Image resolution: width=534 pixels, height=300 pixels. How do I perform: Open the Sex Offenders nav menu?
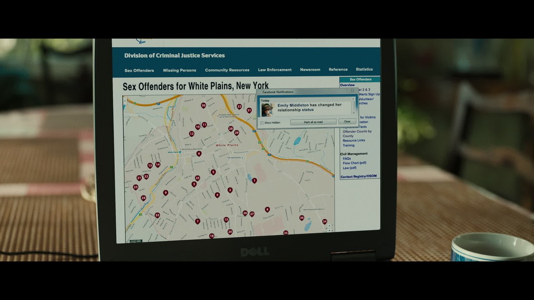(139, 70)
